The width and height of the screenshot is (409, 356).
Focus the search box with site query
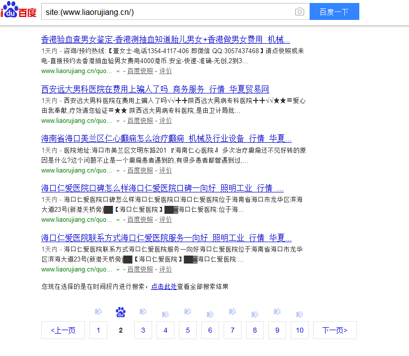166,12
